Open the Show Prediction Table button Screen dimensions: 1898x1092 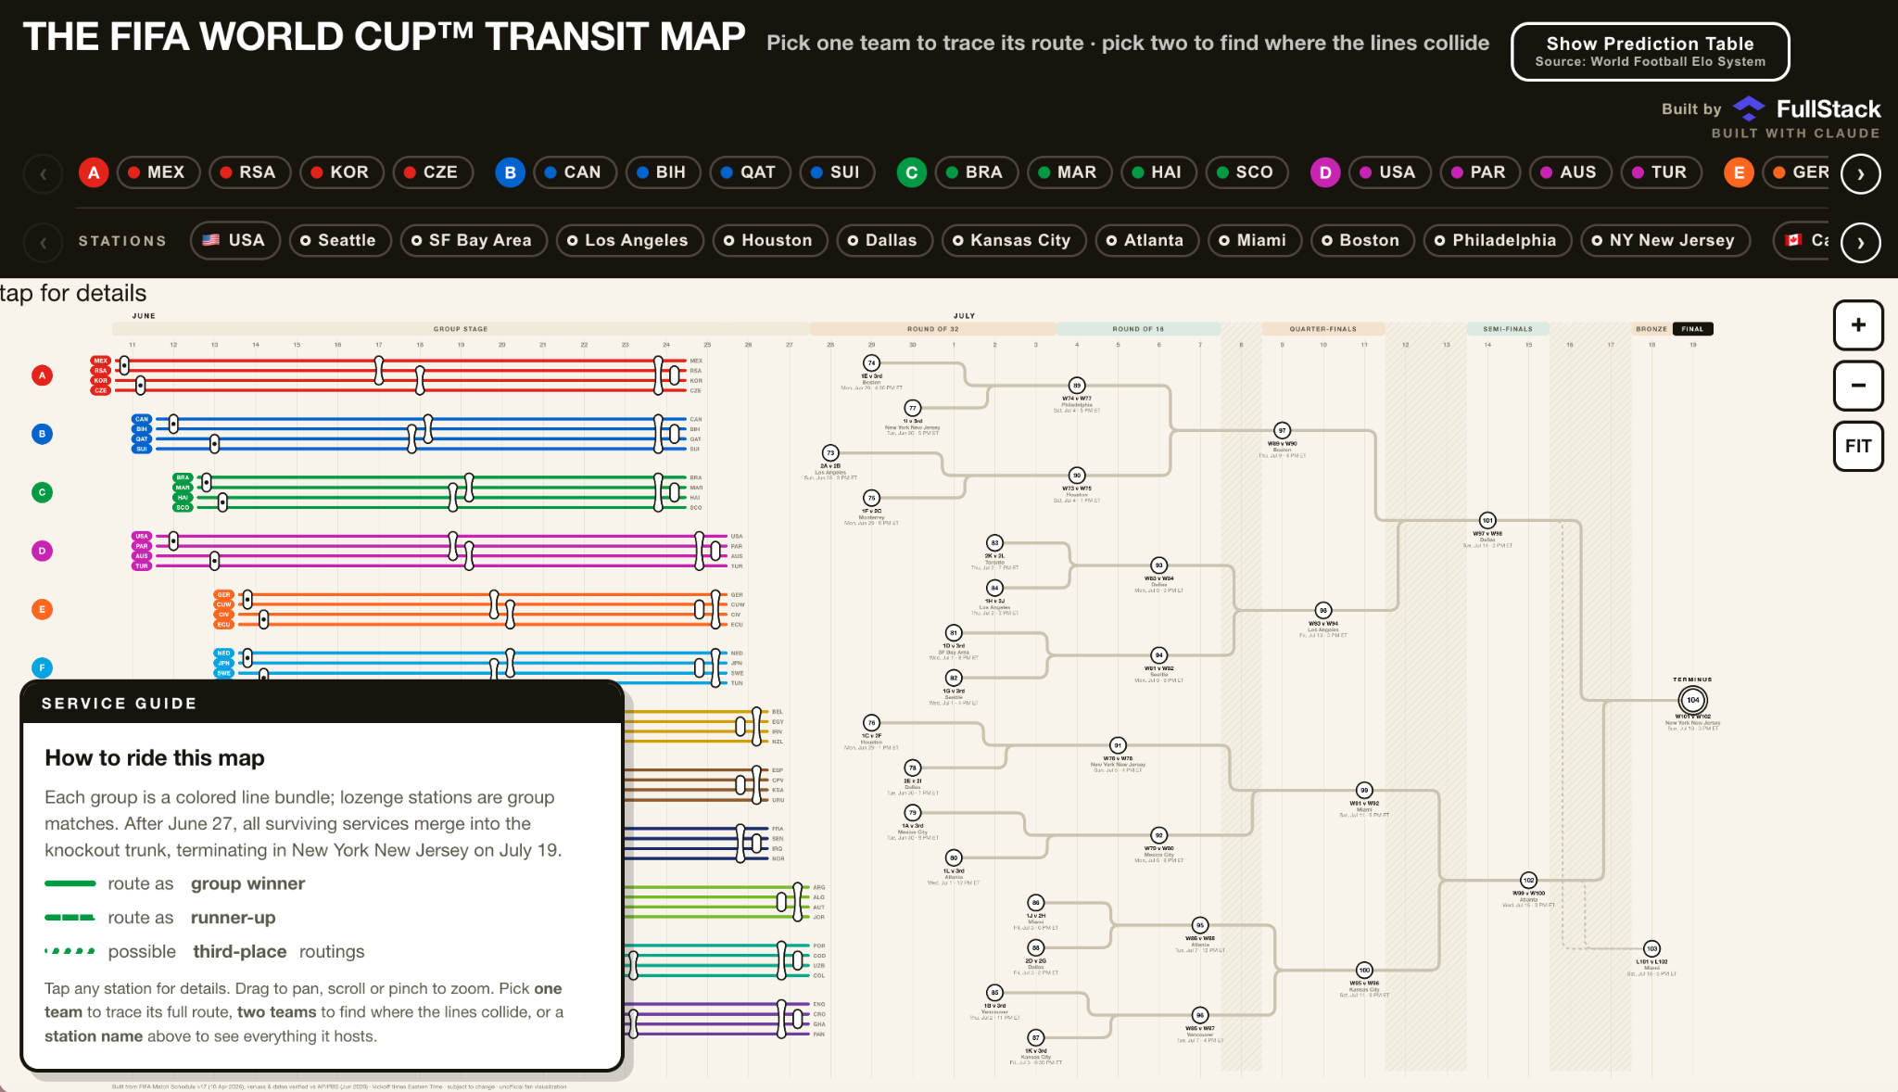[x=1650, y=52]
